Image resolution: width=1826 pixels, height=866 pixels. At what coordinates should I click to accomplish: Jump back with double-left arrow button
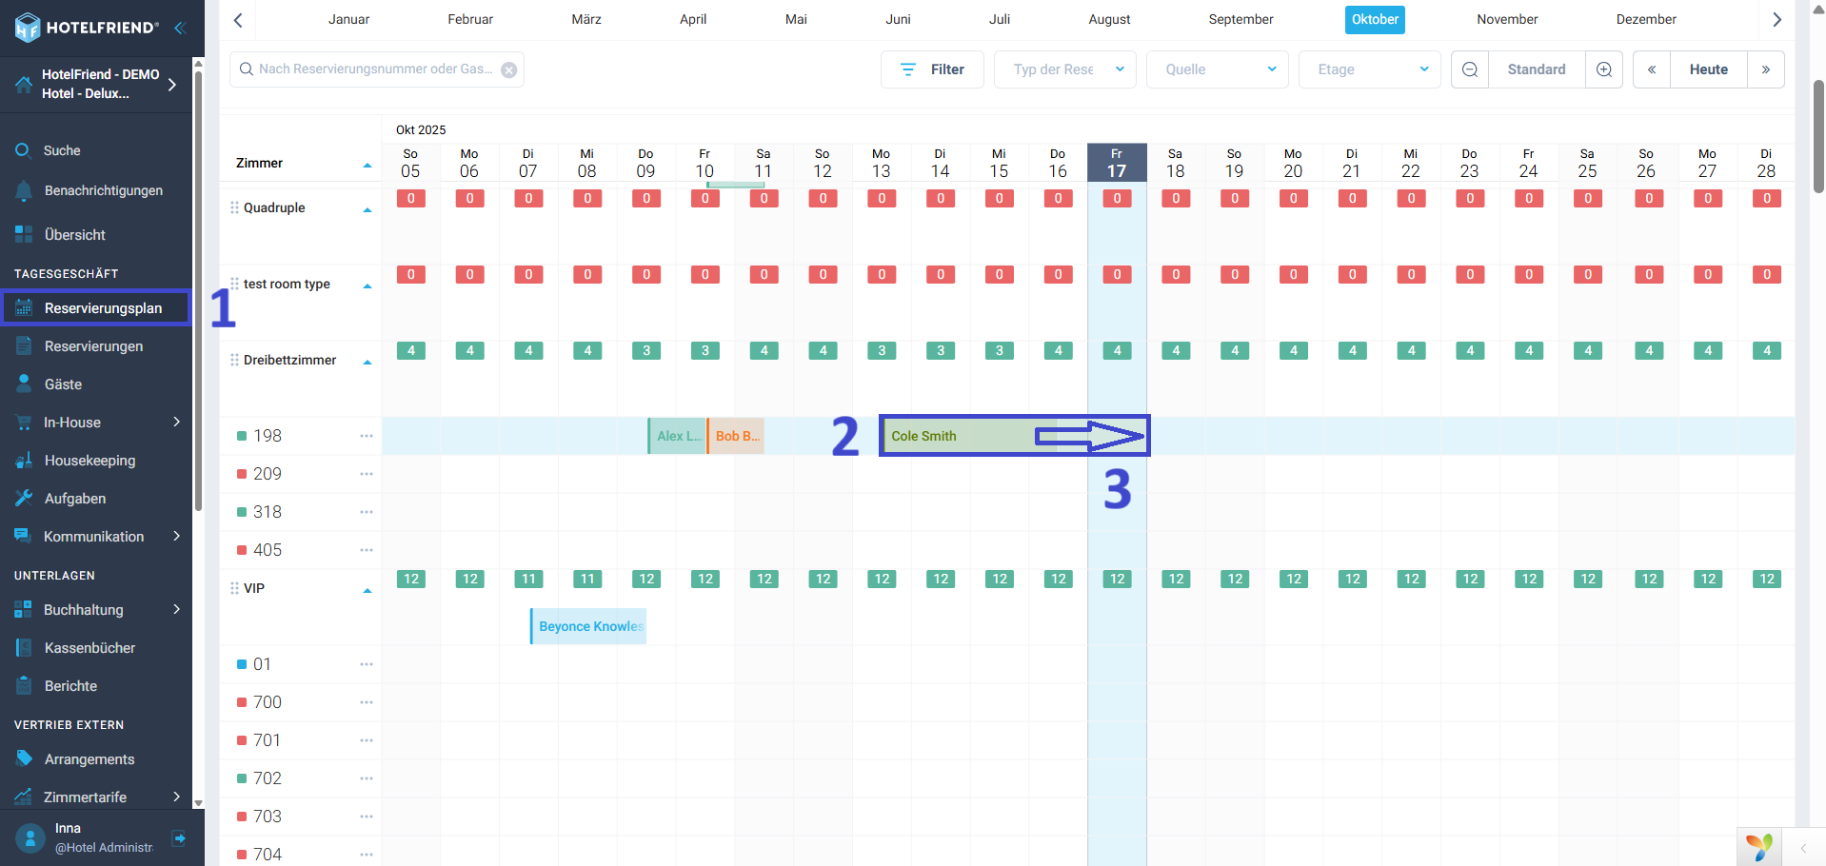click(1652, 69)
